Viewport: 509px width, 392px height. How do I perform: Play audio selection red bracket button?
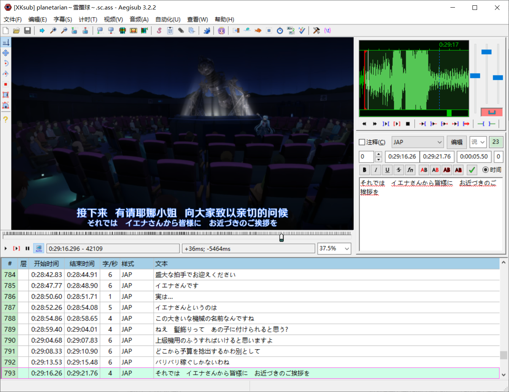point(397,124)
